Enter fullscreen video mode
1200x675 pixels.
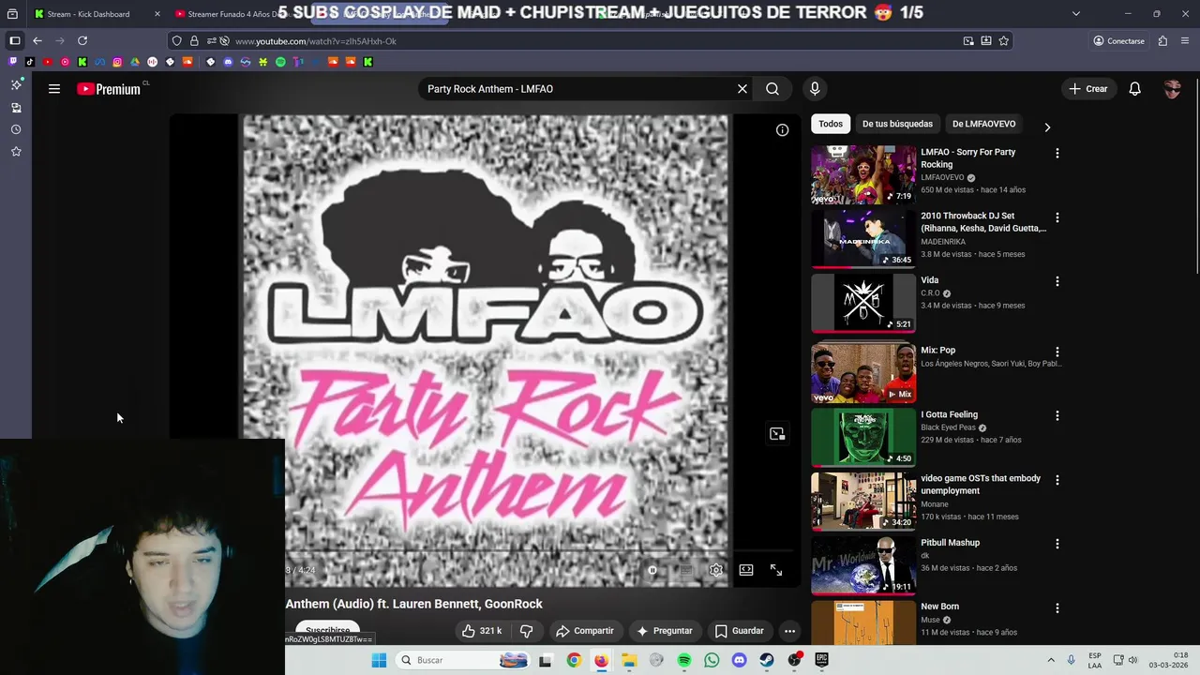(x=776, y=570)
